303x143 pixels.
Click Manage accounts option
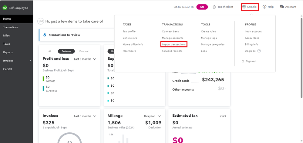173,38
